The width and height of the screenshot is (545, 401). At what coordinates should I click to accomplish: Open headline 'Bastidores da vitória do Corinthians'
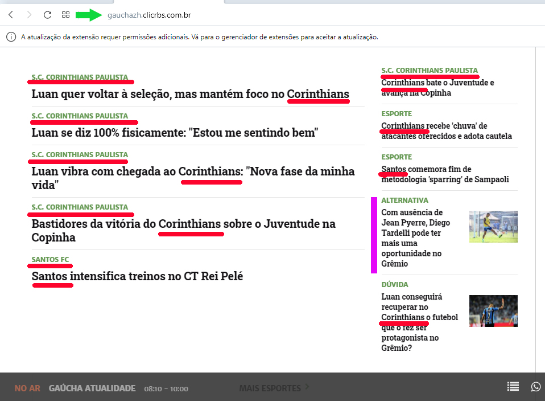[184, 231]
